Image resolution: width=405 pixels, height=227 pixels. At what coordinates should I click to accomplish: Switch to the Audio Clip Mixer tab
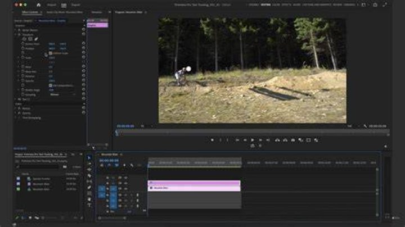point(65,12)
